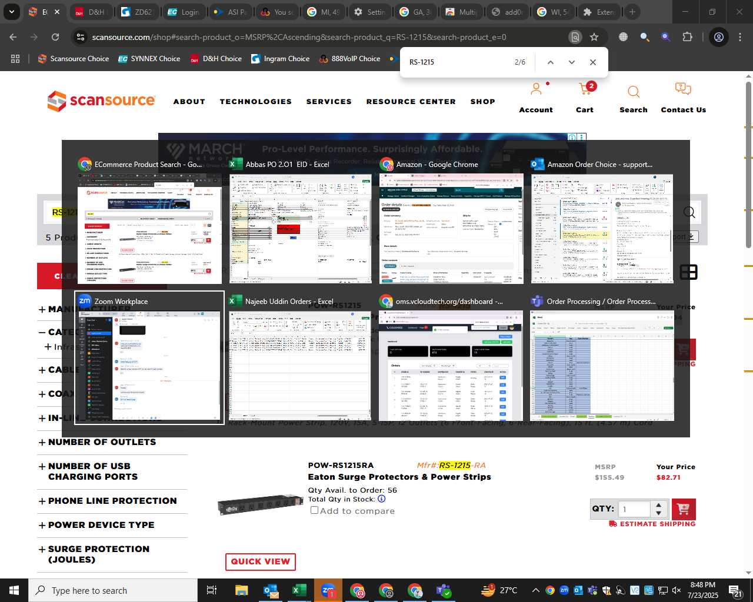
Task: Expand PHONE LINE PROTECTION filter
Action: click(x=108, y=501)
